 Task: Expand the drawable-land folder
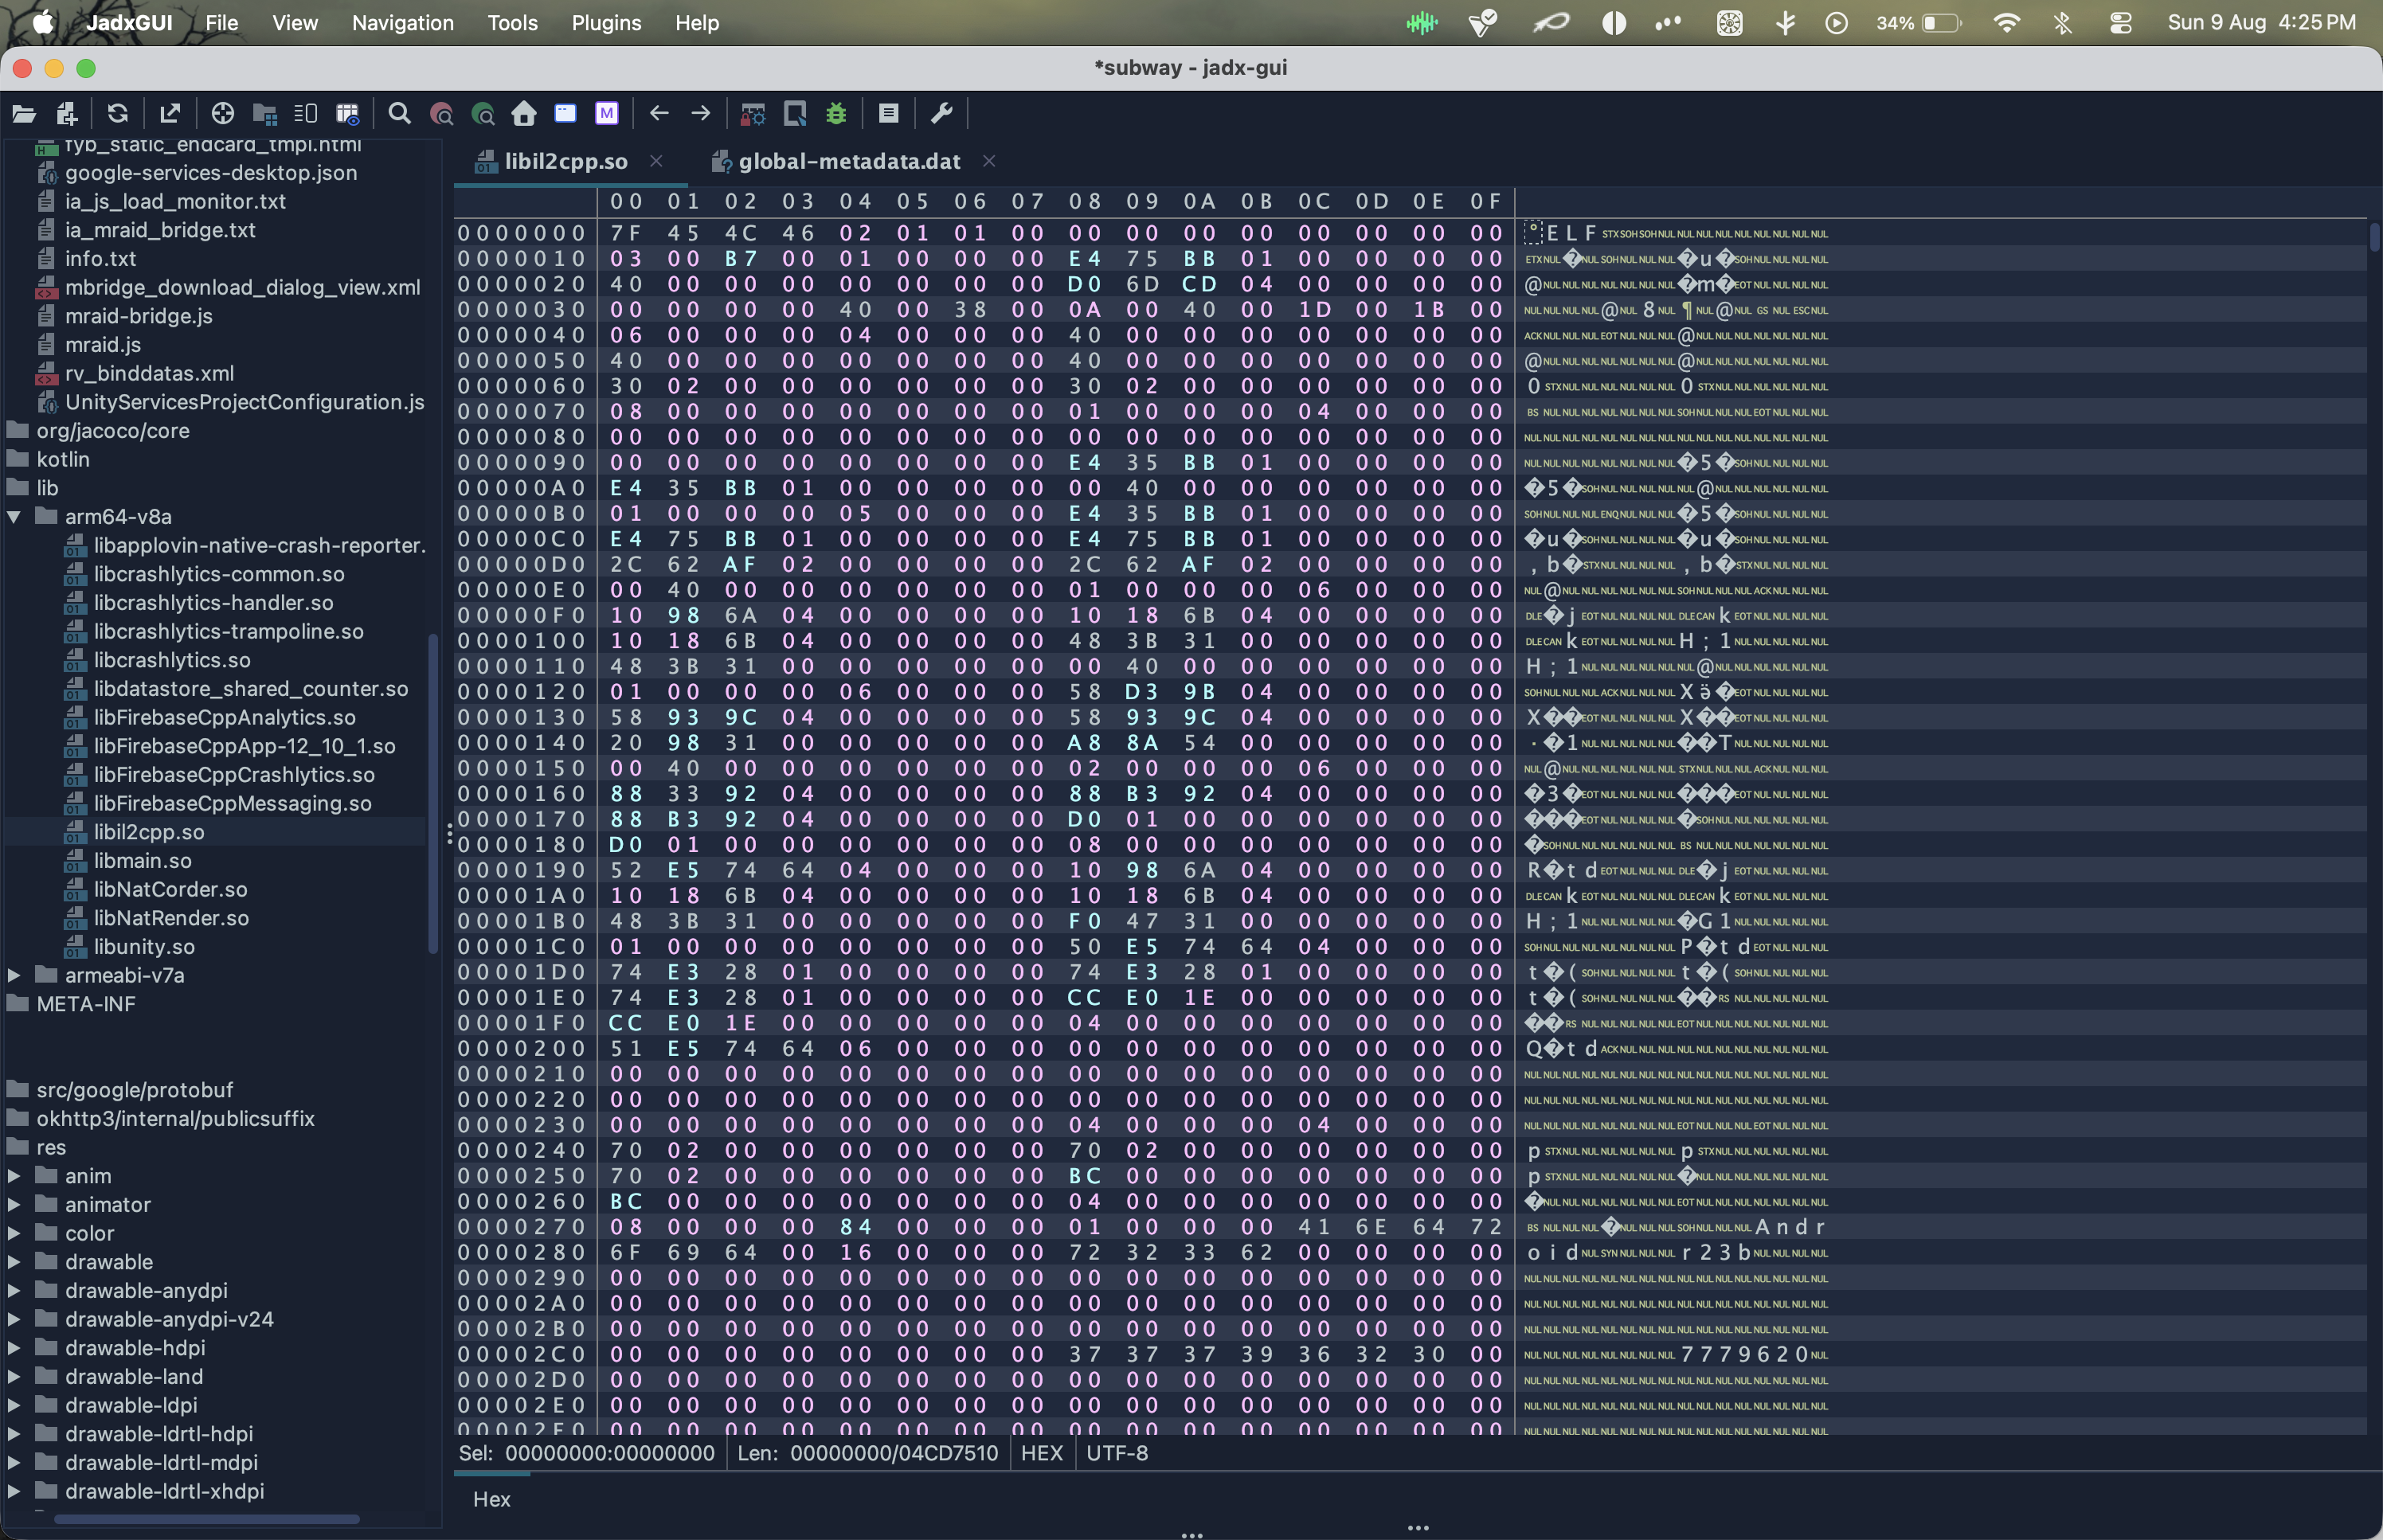(x=14, y=1377)
